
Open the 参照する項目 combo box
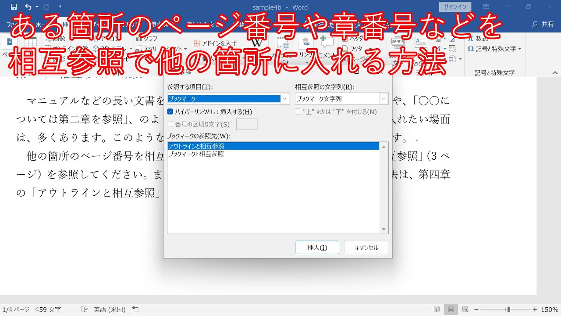coord(228,99)
